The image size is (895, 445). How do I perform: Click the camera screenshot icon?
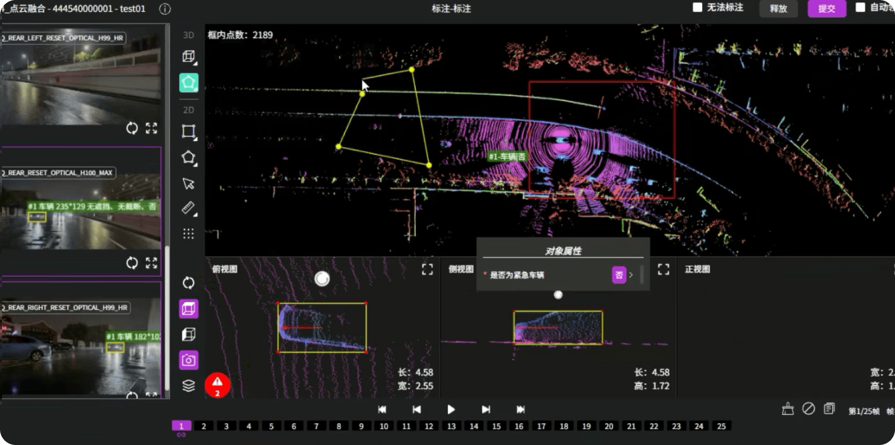[x=188, y=360]
